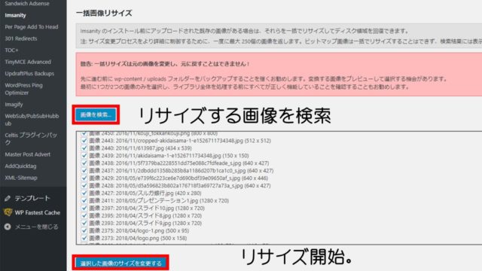Open AddQuicktag settings
The width and height of the screenshot is (482, 271).
(x=20, y=166)
